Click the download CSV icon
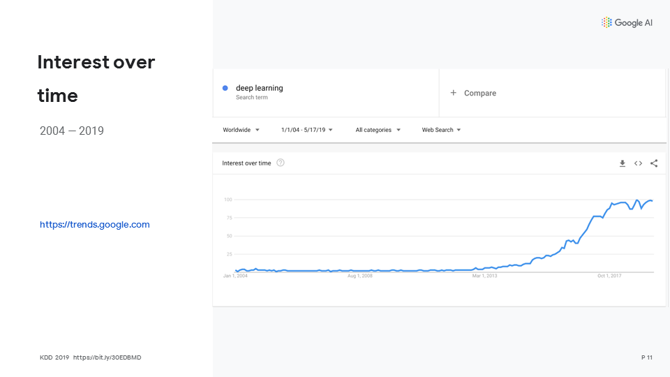 pos(623,163)
